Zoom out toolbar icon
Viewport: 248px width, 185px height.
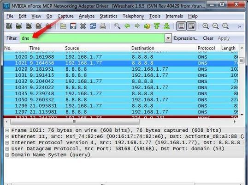click(x=215, y=26)
